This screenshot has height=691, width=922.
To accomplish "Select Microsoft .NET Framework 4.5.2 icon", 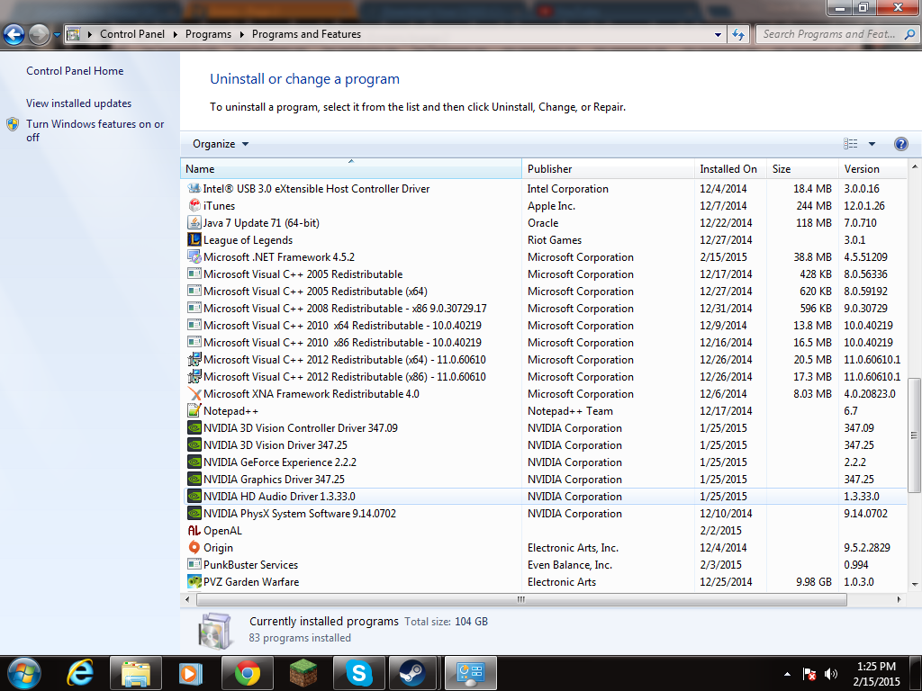I will click(x=194, y=256).
